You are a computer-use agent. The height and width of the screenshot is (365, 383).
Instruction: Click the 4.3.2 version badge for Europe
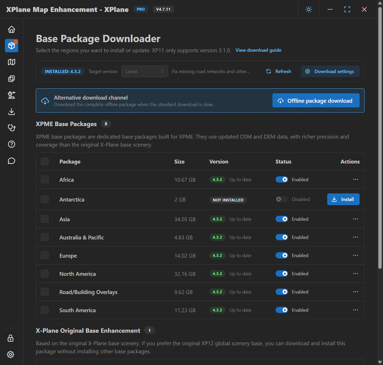(217, 255)
